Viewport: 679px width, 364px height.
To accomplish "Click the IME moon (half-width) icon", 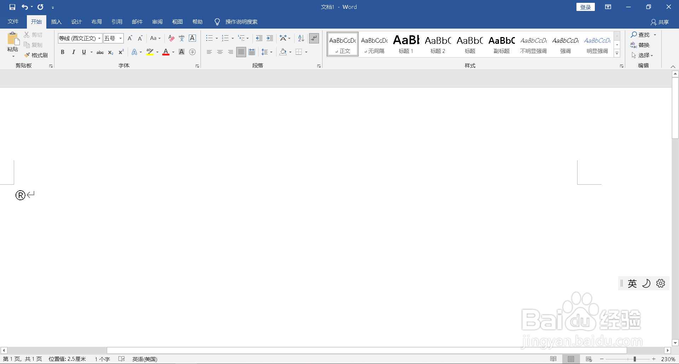I will [646, 284].
